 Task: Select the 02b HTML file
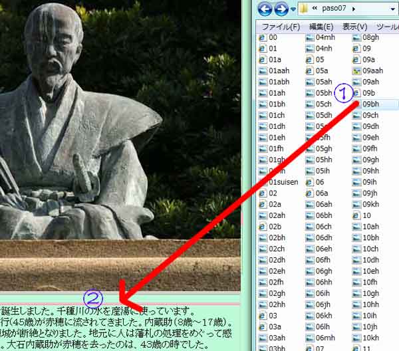(273, 227)
